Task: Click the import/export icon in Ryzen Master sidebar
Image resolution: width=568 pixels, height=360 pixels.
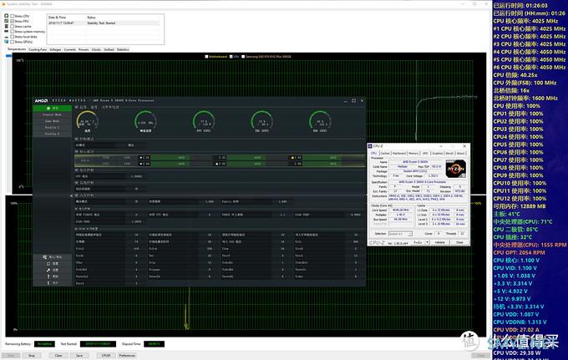Action: 45,257
